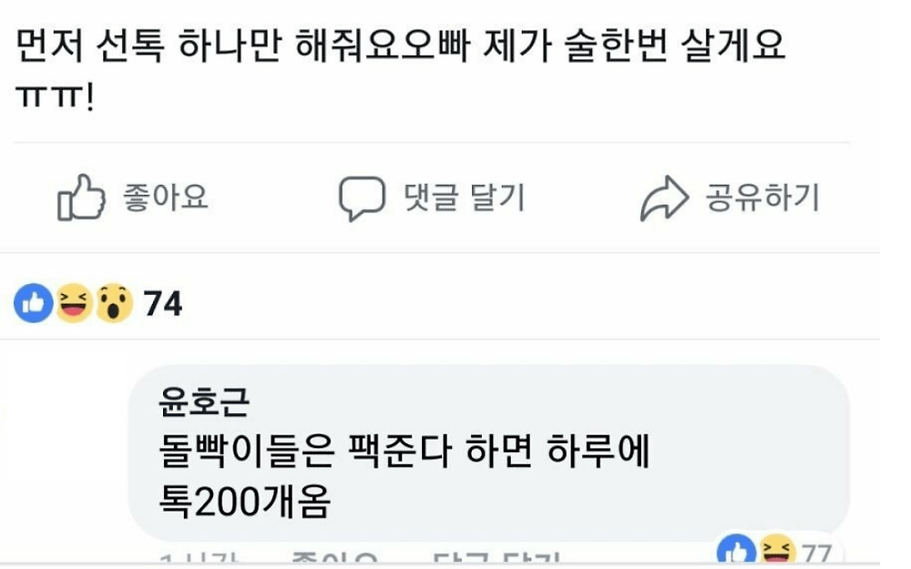Tap the 좋아요 label under the post
This screenshot has height=569, width=911.
(x=166, y=197)
